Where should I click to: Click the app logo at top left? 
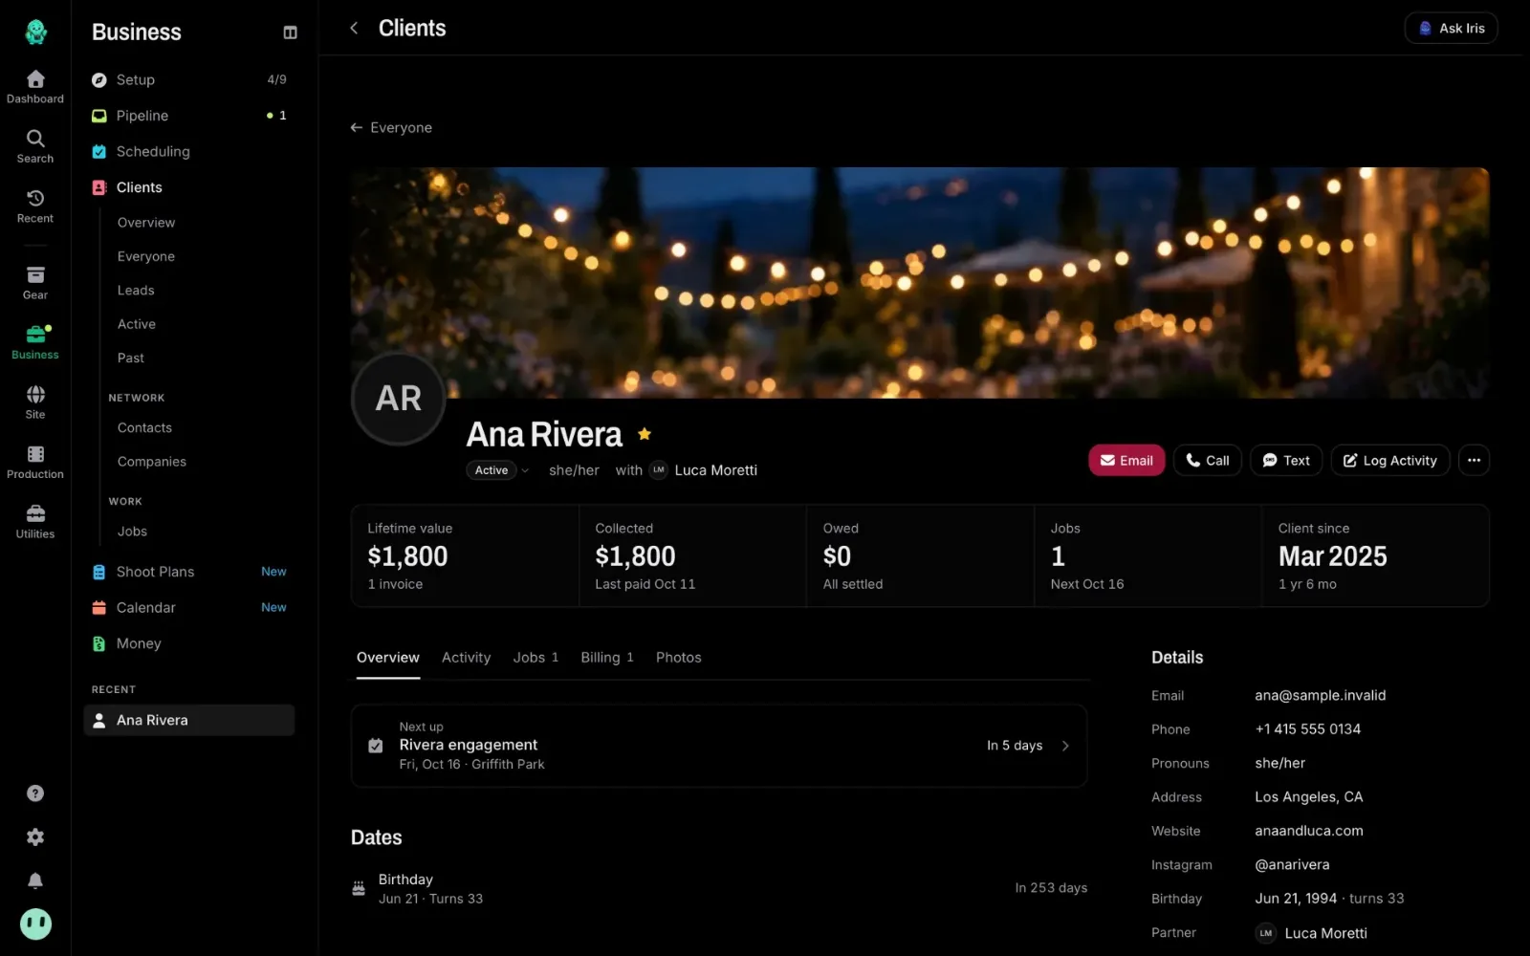point(35,32)
